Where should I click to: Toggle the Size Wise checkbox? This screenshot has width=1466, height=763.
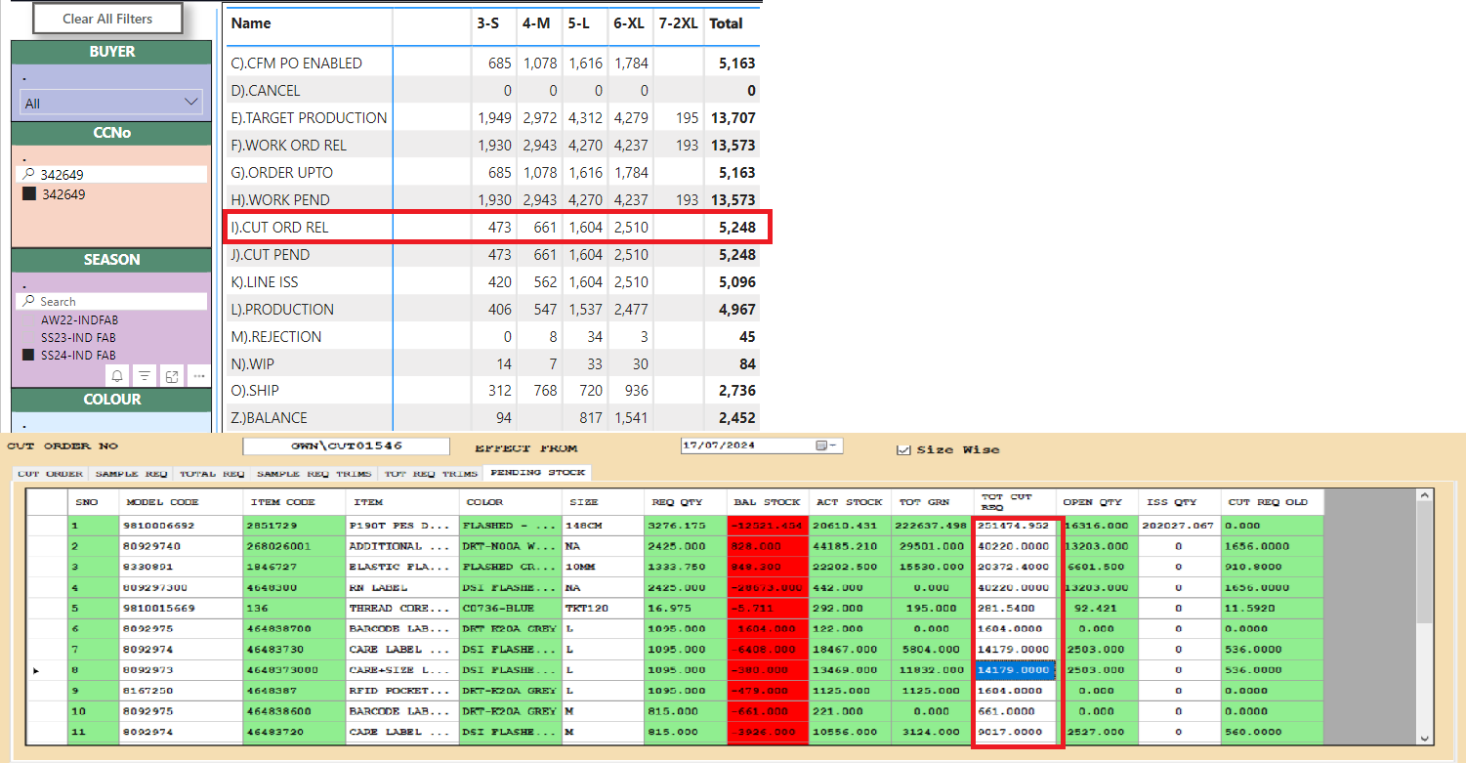903,449
